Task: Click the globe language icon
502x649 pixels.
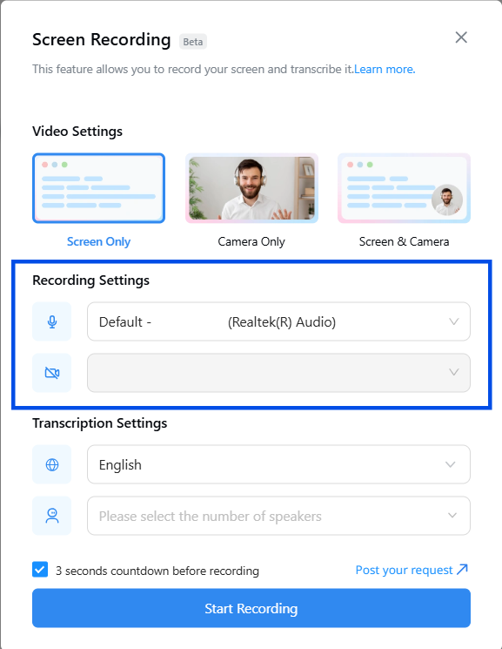Action: click(51, 464)
